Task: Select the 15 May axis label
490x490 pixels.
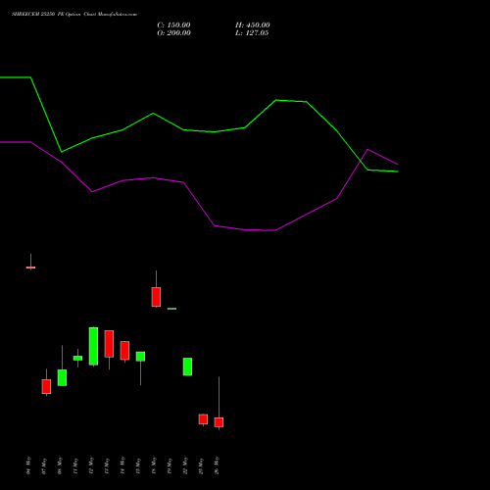Action: pyautogui.click(x=138, y=465)
